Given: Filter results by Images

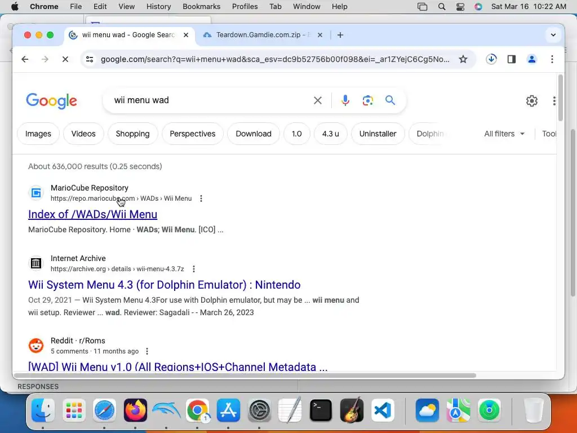Looking at the screenshot, I should 38,134.
